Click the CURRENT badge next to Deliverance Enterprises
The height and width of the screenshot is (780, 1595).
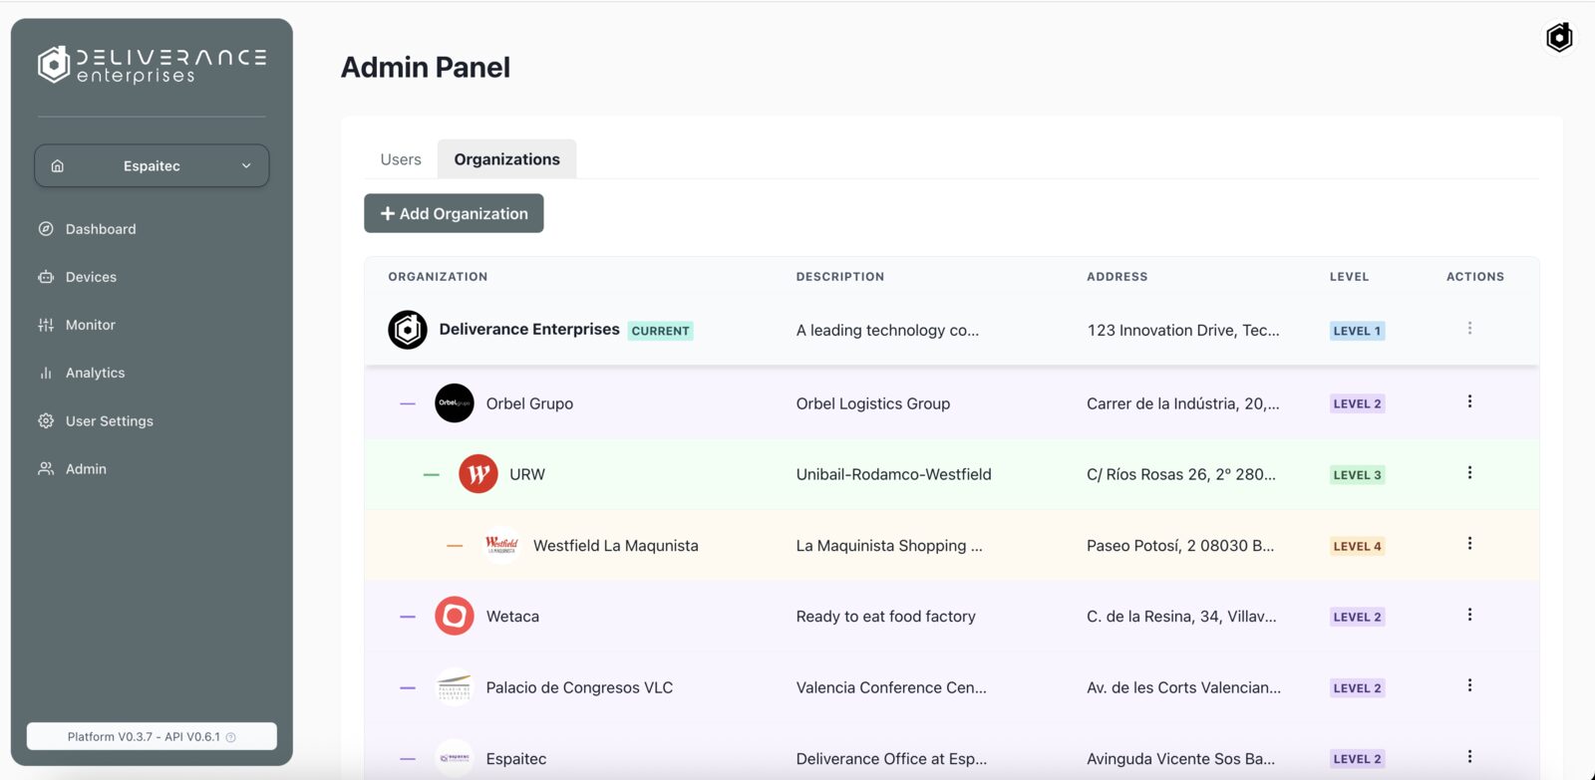point(660,331)
